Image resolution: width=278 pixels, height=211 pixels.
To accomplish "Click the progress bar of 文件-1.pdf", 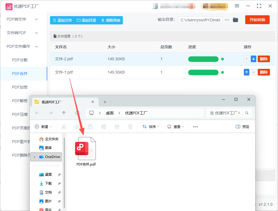I will coord(203,72).
